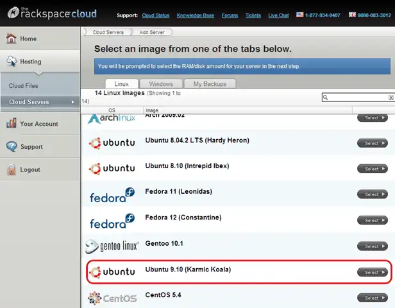Open Hosting section via cloud icon
Viewport: 395px width, 308px height.
11,62
